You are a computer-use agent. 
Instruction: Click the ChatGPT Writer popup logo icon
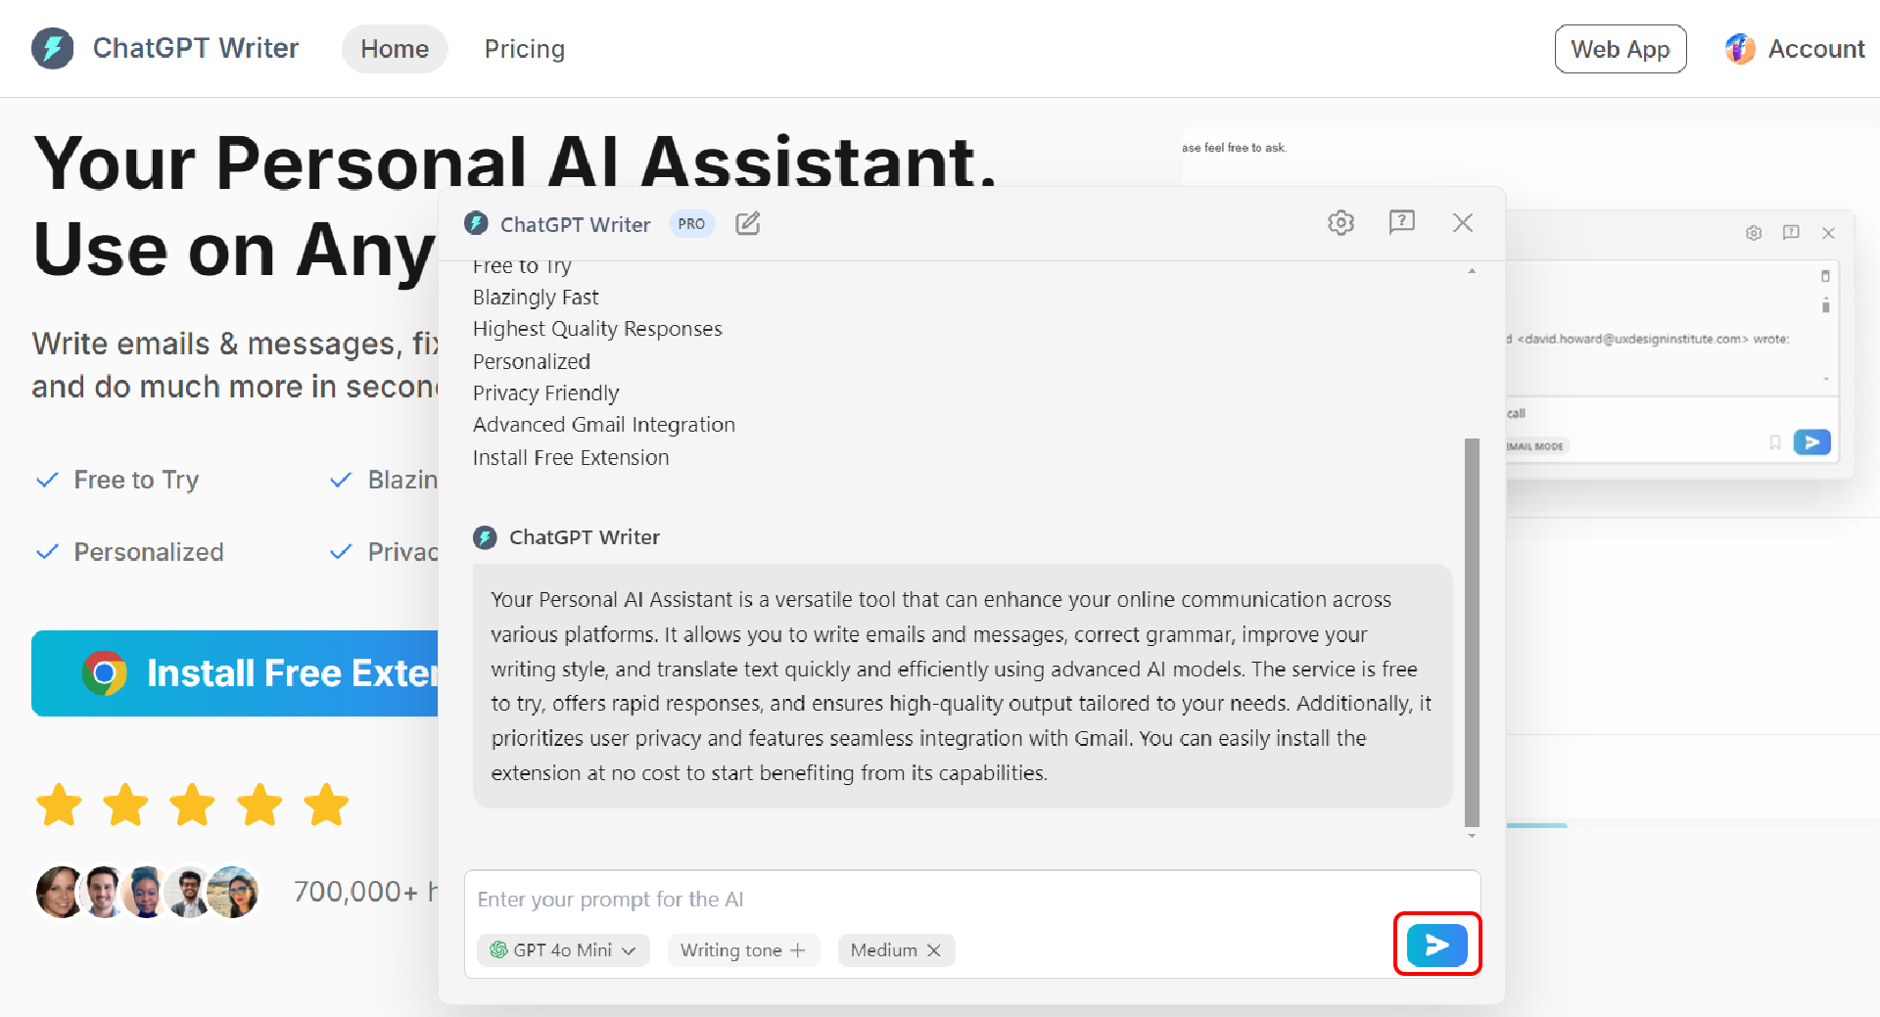pyautogui.click(x=477, y=223)
